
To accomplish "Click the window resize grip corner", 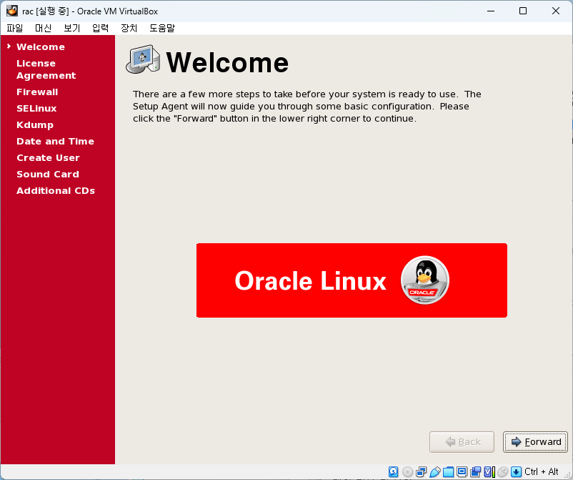I will [568, 475].
